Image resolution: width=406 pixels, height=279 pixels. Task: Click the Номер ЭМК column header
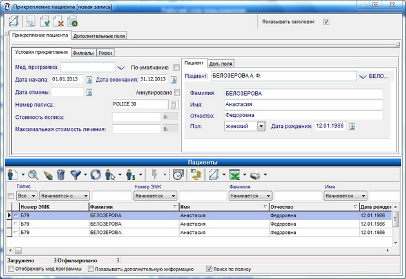coord(54,207)
